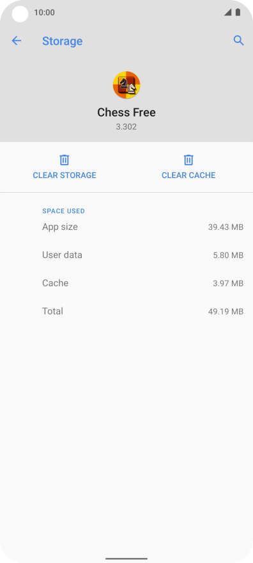Click the CLEAR STORAGE button label
The image size is (253, 563).
[x=65, y=175]
